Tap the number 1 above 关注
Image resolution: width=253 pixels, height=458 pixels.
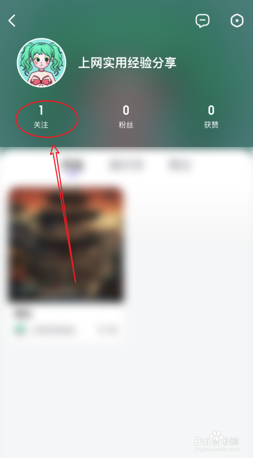[41, 110]
